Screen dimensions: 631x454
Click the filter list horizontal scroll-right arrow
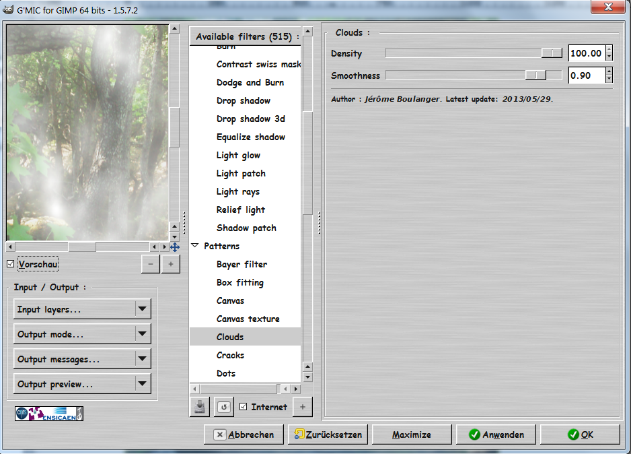click(296, 389)
